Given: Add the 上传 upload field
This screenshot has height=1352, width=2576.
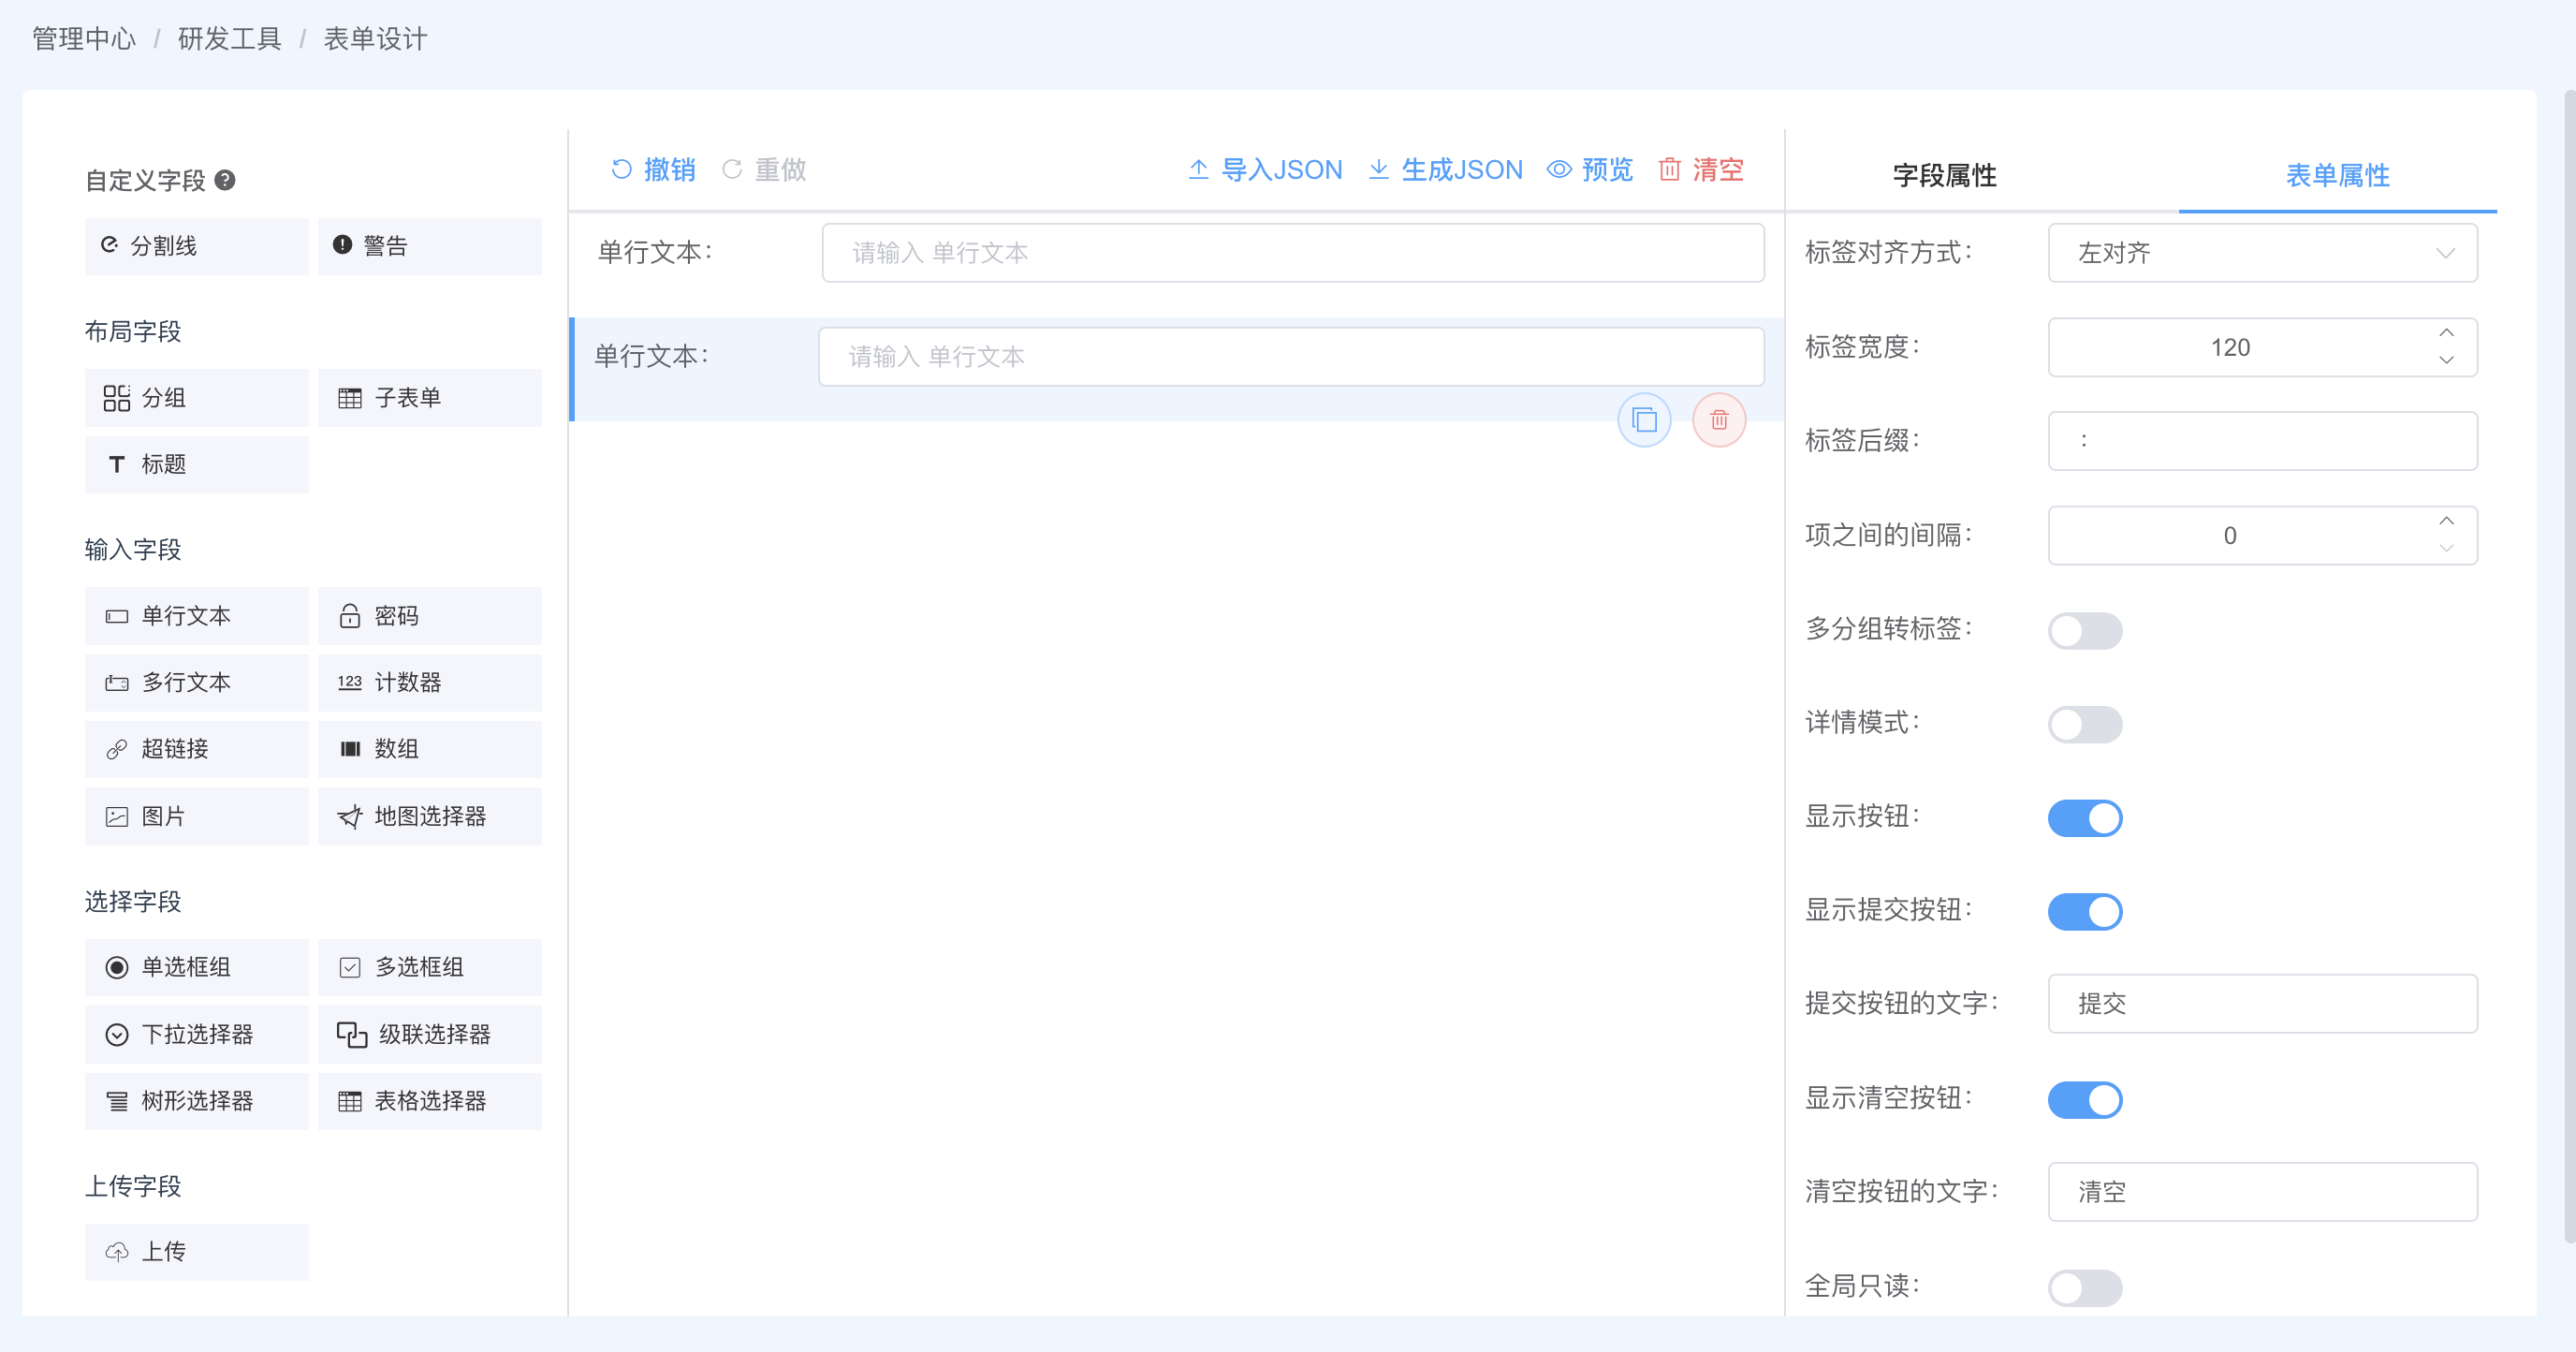Looking at the screenshot, I should [196, 1252].
